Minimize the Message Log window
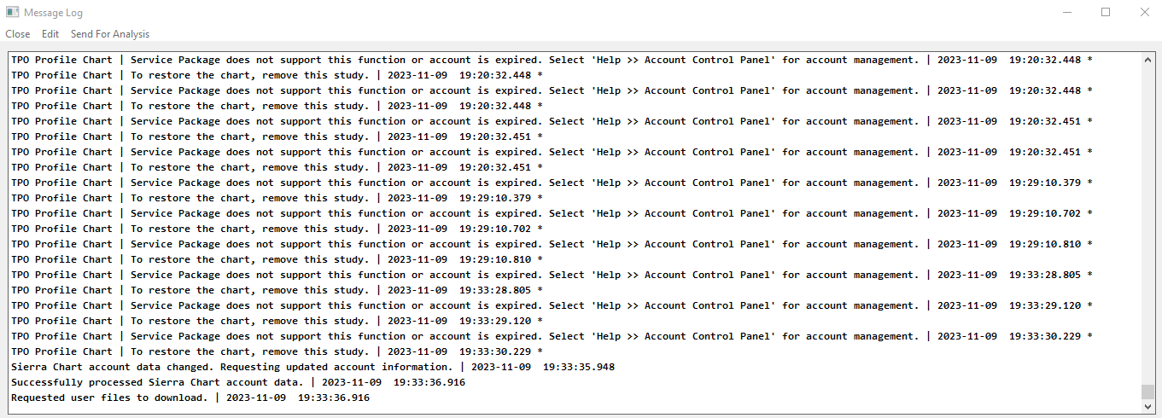The image size is (1162, 418). 1066,13
